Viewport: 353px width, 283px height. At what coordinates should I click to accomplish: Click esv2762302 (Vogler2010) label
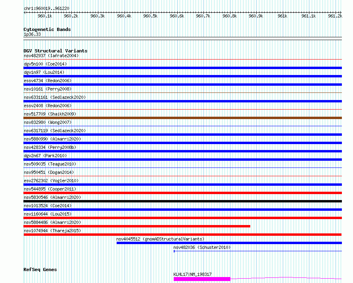click(x=51, y=181)
